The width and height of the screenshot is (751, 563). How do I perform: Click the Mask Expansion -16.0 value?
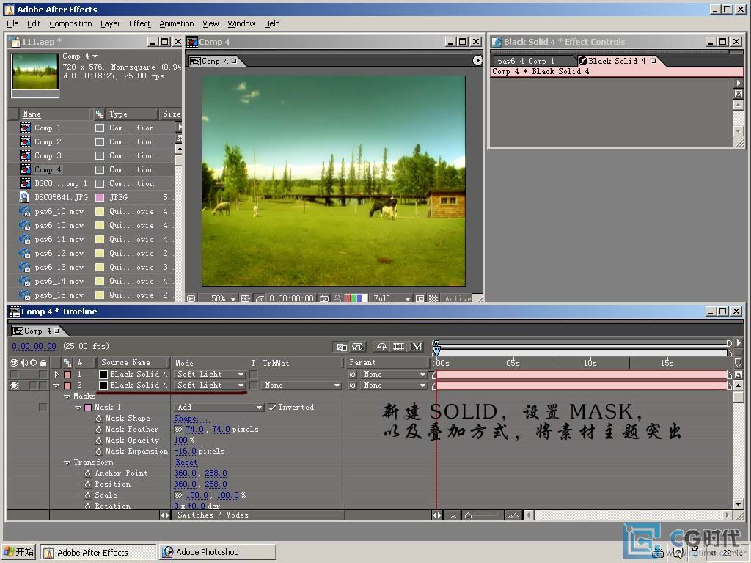186,452
